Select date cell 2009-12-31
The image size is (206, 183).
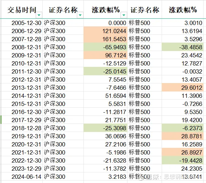(x=22, y=55)
